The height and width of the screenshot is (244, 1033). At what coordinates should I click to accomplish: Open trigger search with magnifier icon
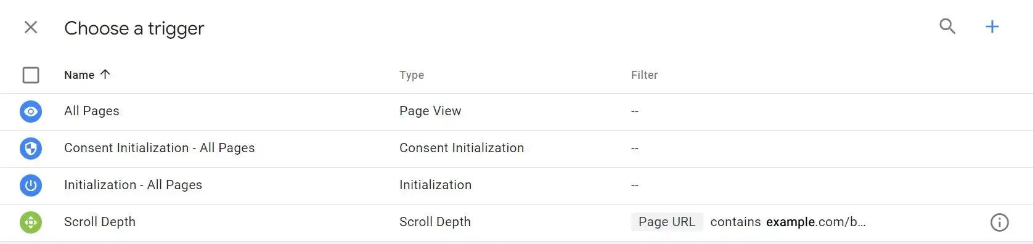[x=947, y=26]
